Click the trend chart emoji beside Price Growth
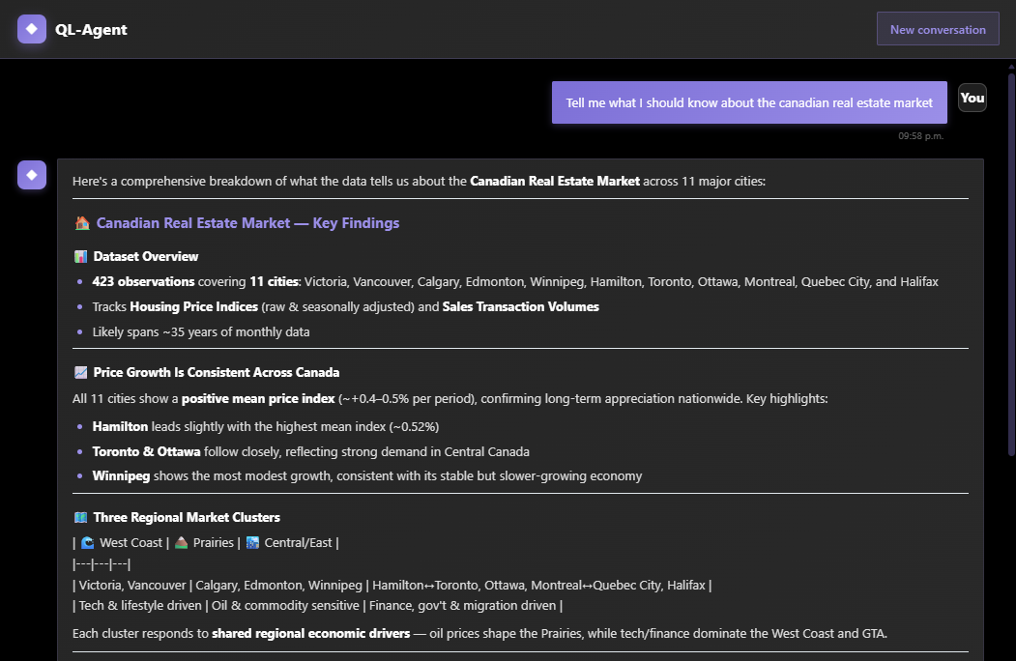1016x661 pixels. 81,373
